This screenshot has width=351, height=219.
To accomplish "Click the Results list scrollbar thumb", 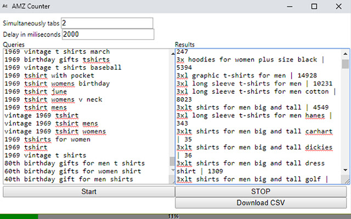I will [x=346, y=64].
